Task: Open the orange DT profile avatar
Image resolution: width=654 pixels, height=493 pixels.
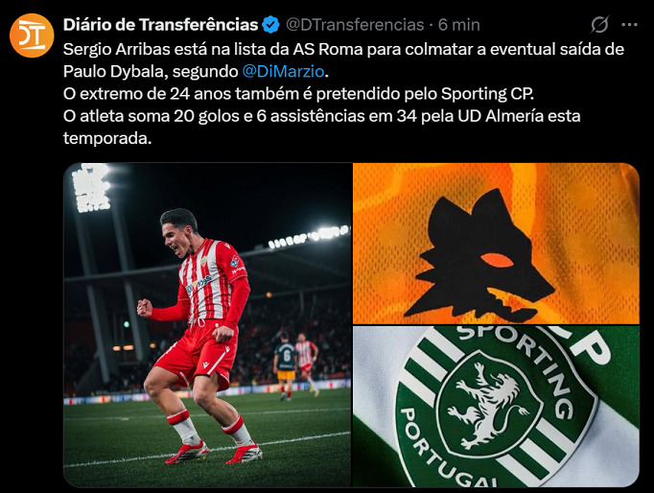Action: coord(32,35)
